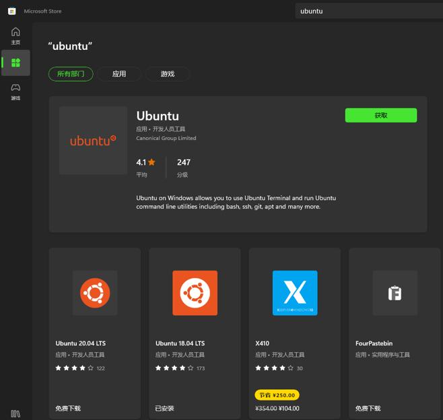Open the Library icon at sidebar bottom

[x=15, y=414]
